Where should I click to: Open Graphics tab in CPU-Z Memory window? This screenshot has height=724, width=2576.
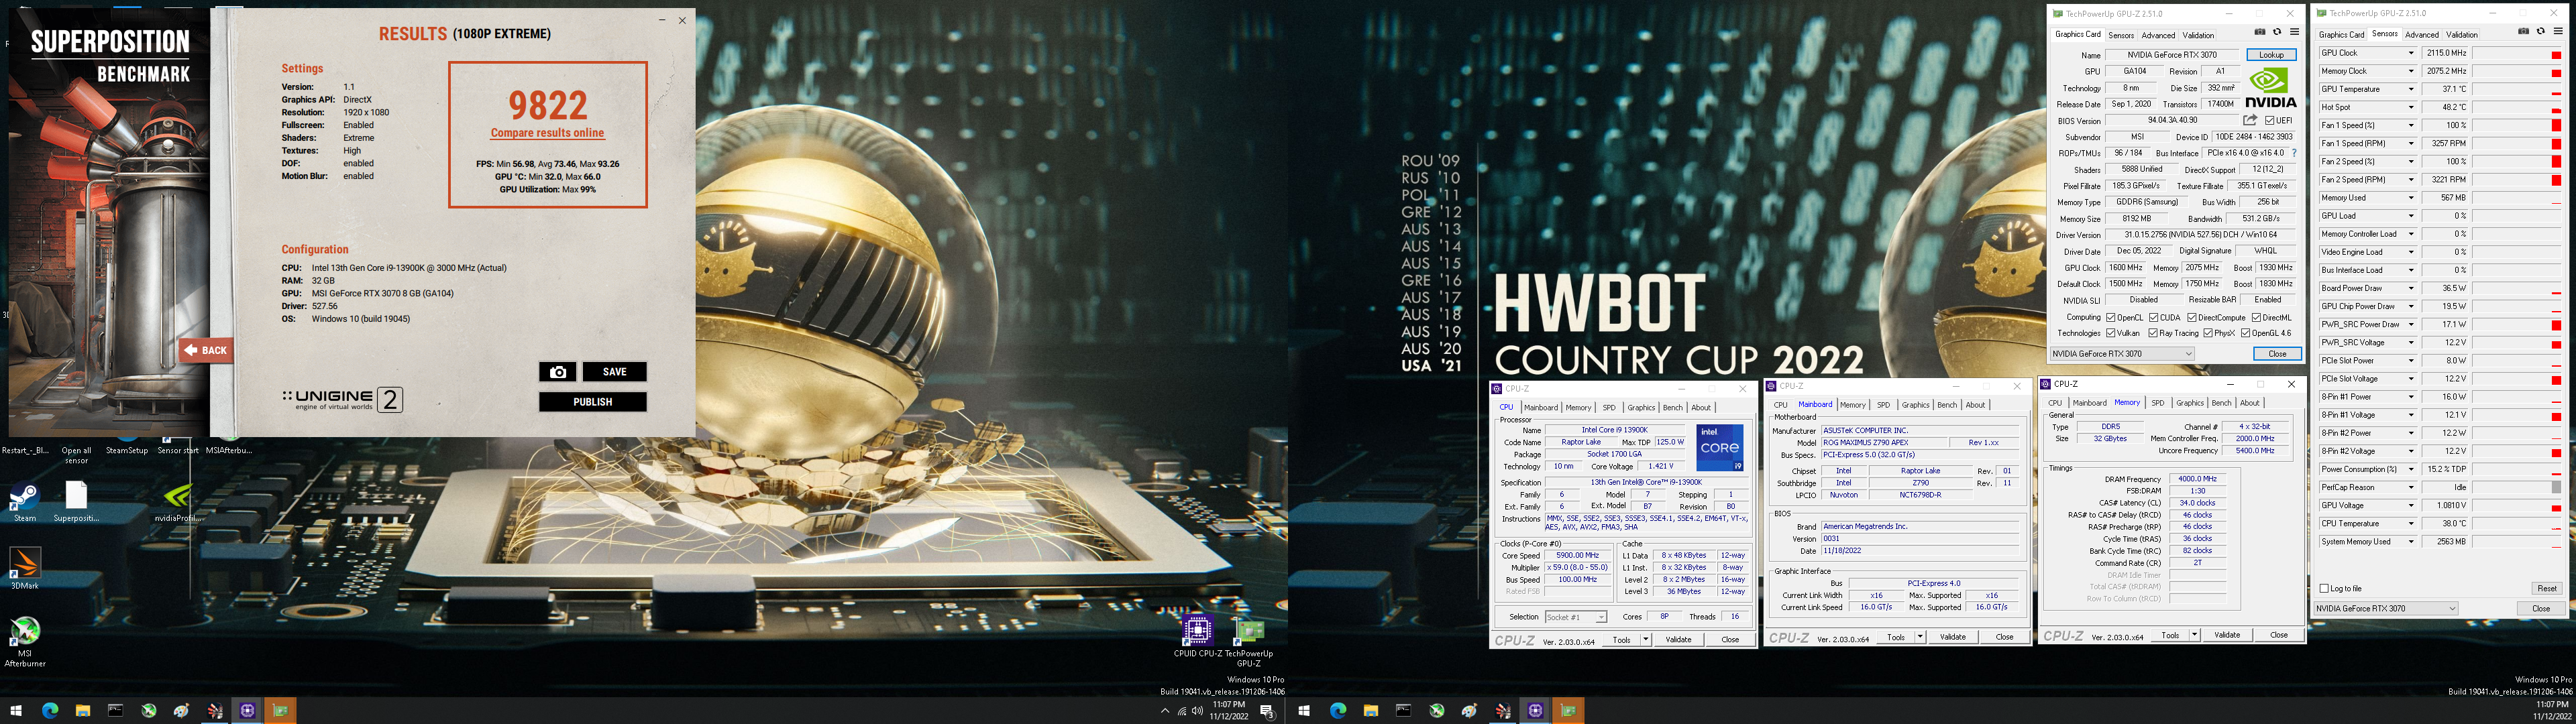(2189, 403)
